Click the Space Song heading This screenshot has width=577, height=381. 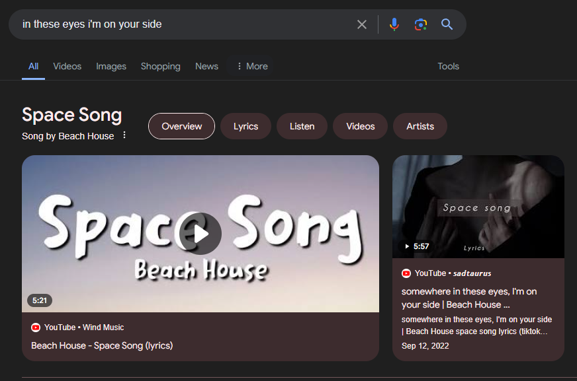71,115
